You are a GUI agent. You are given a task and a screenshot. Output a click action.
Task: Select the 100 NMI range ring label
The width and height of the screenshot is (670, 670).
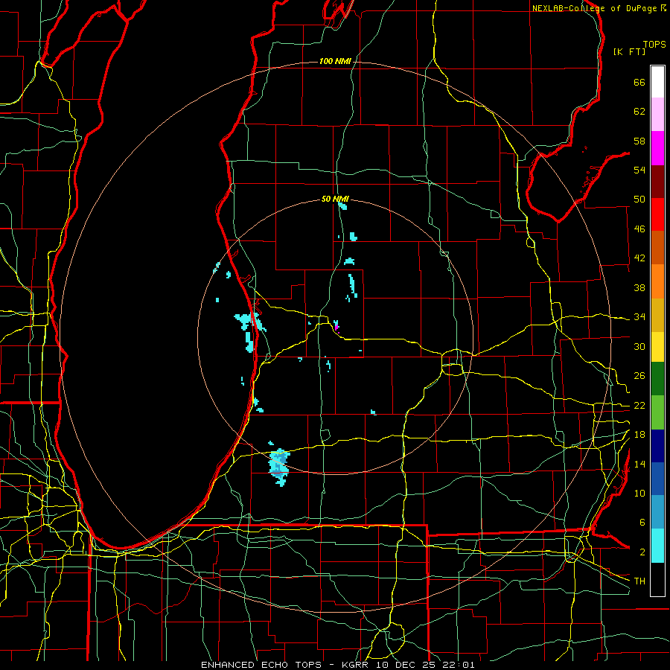(x=335, y=62)
